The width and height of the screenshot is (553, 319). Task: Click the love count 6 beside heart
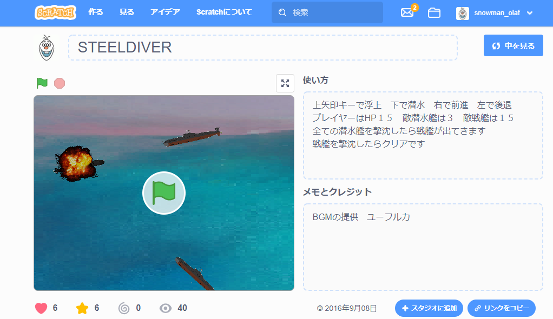click(x=55, y=308)
